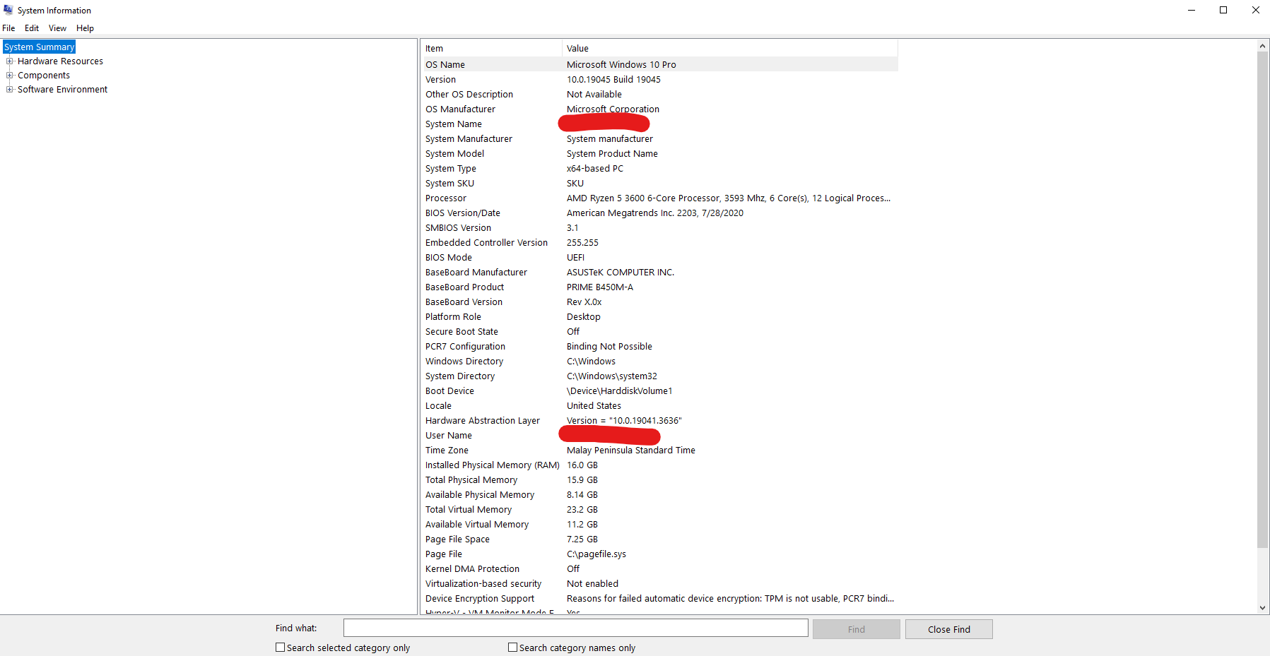Click the scrollbar up arrow

pyautogui.click(x=1262, y=46)
